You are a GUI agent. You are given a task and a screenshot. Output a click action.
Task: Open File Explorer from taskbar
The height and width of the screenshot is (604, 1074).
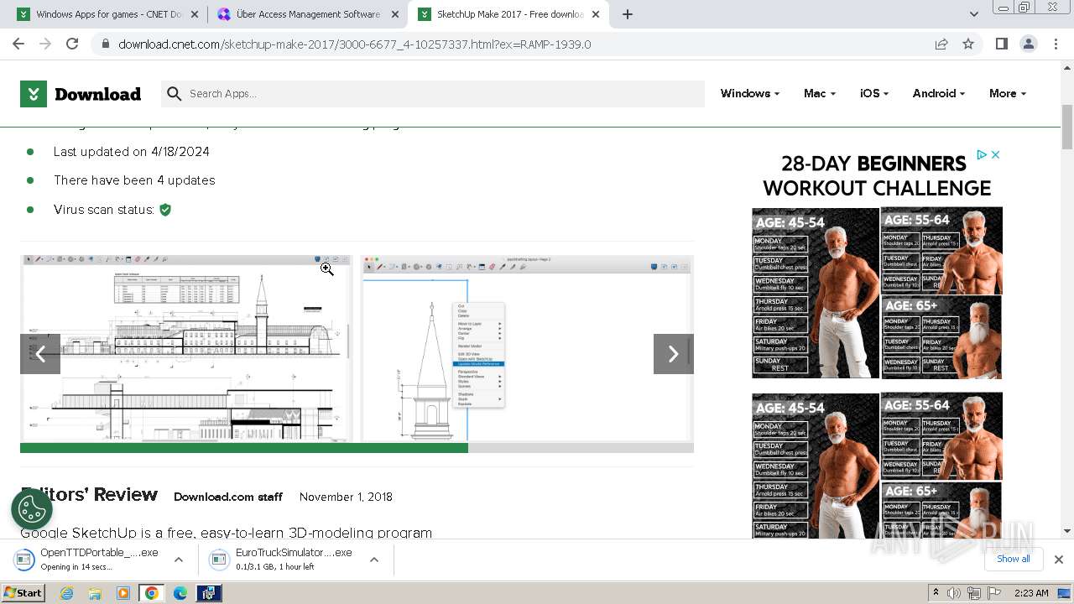tap(95, 593)
